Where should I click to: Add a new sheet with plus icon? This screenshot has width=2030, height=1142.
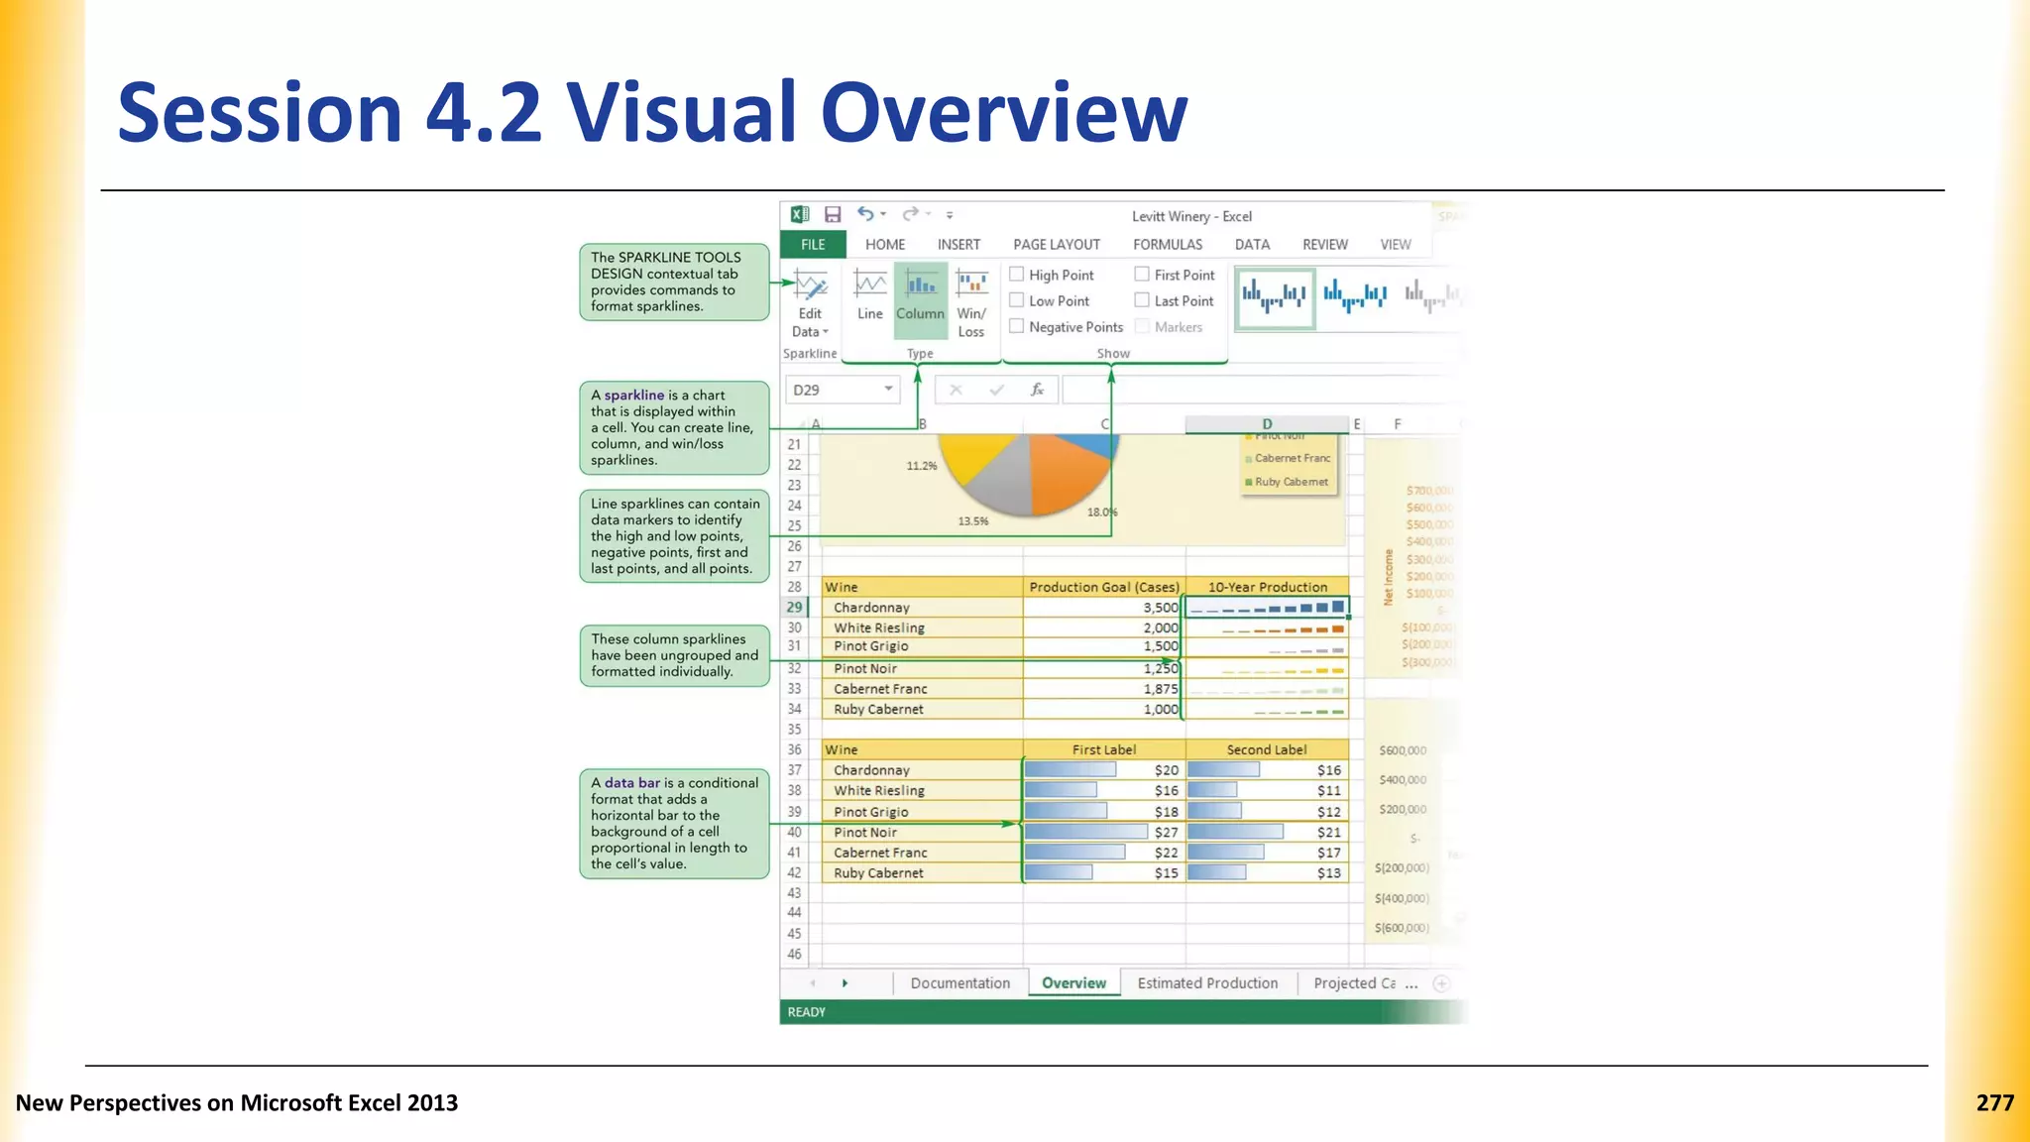point(1442,983)
